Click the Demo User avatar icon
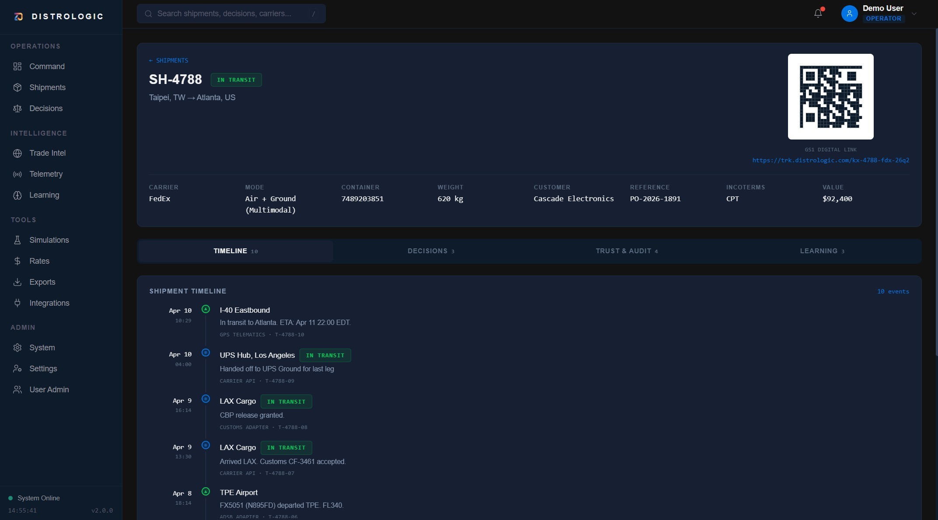938x520 pixels. coord(849,14)
